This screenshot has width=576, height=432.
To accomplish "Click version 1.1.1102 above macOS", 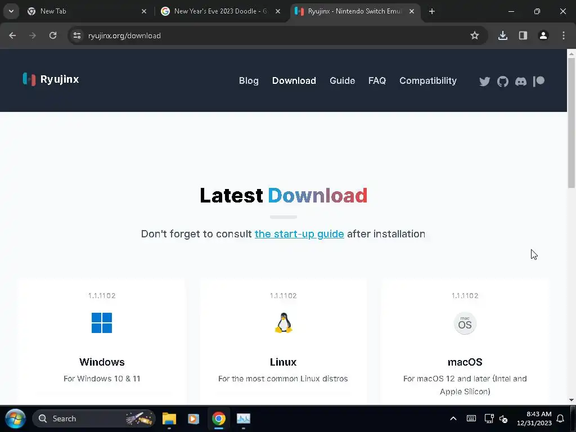I will tap(465, 296).
